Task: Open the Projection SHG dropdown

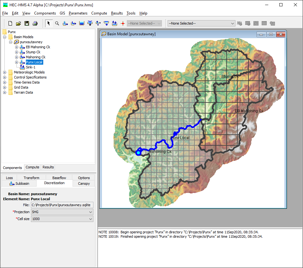Action: point(62,212)
